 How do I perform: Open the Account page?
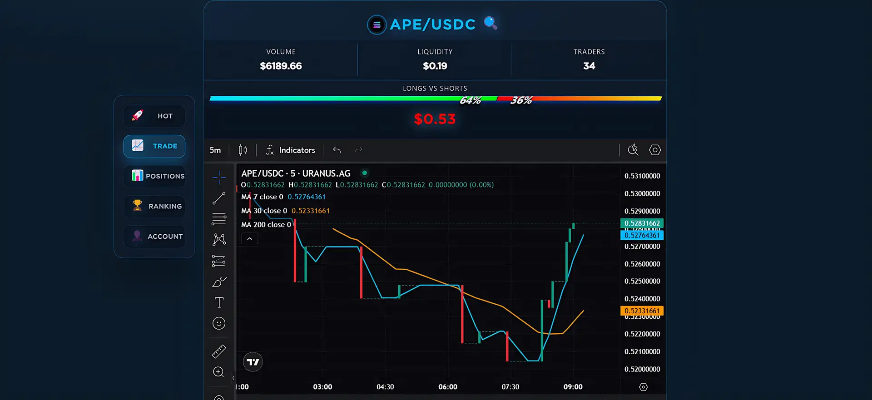tap(154, 237)
